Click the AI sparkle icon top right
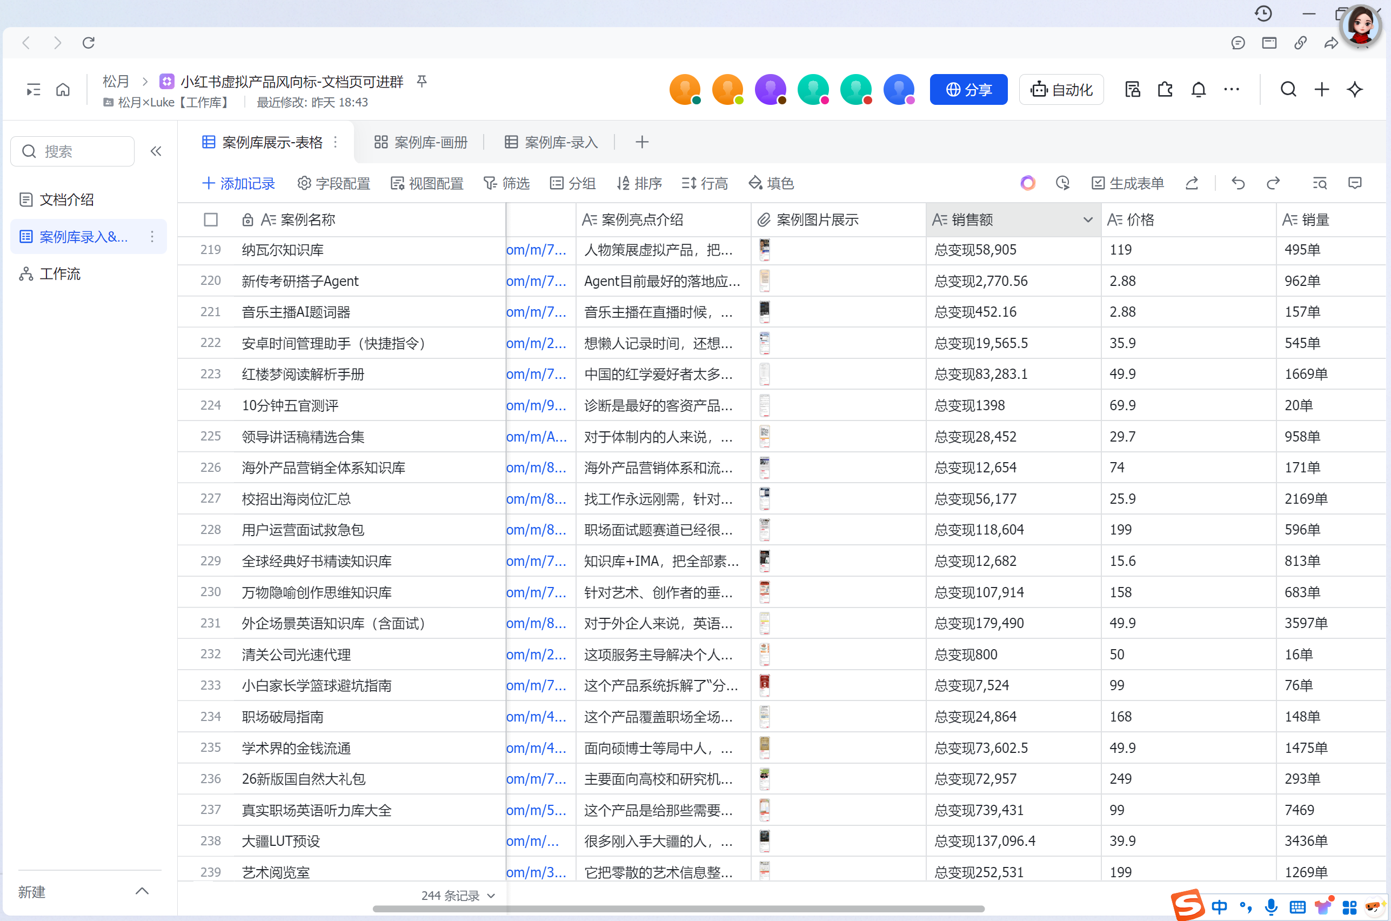The width and height of the screenshot is (1391, 921). click(x=1355, y=90)
